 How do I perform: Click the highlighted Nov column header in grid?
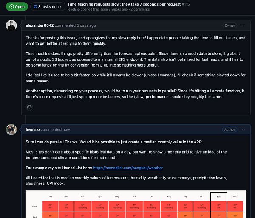click(x=218, y=196)
